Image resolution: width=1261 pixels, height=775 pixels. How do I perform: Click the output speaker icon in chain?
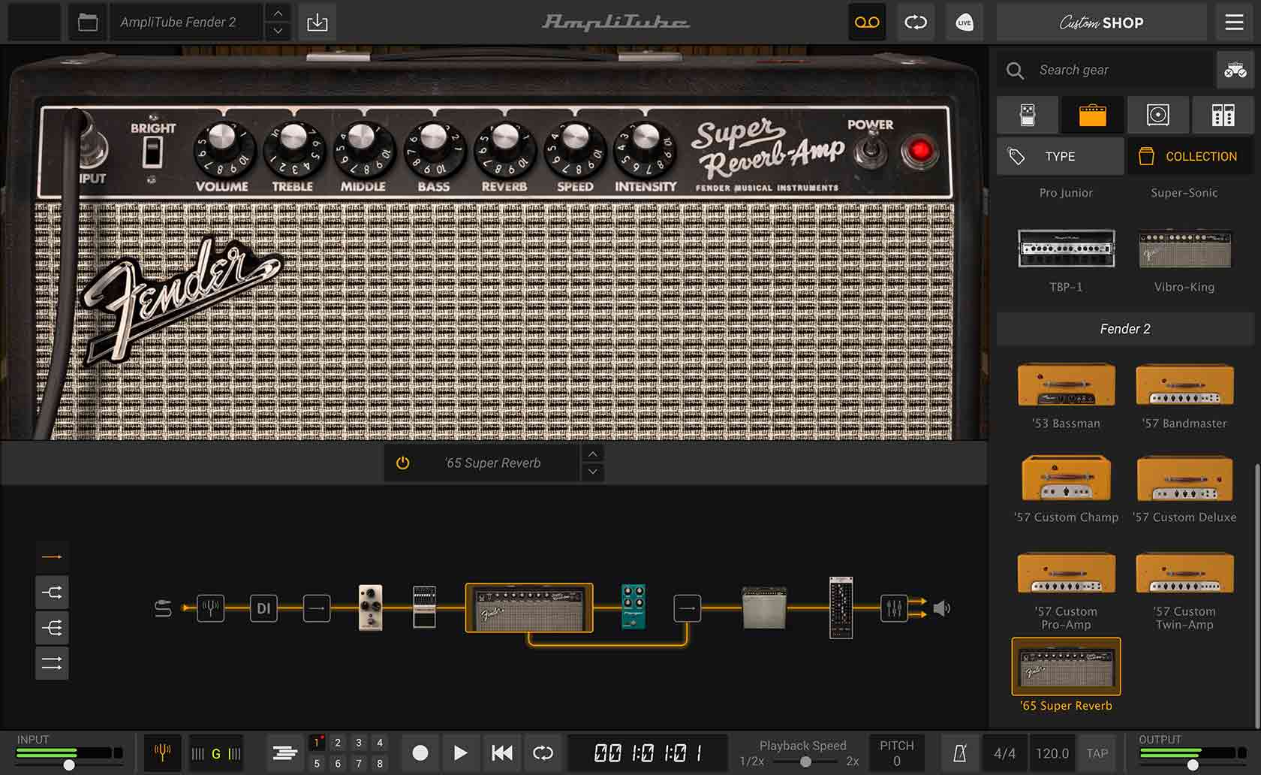[x=942, y=608]
